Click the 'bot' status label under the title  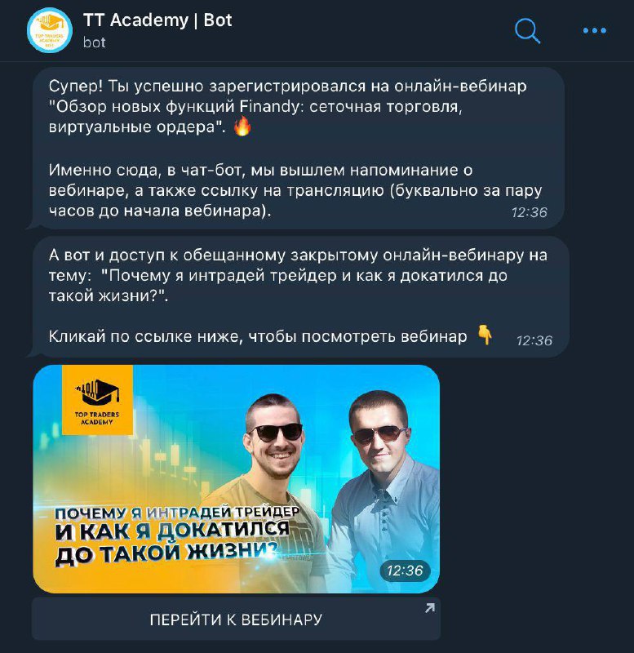94,42
